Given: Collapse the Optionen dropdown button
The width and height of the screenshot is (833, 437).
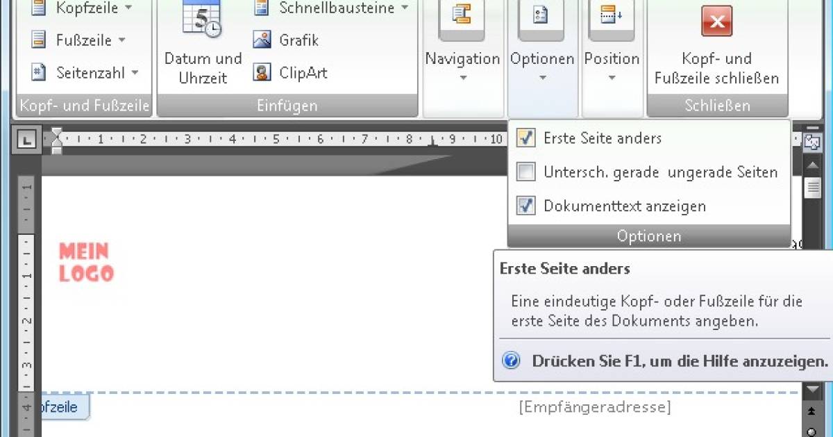Looking at the screenshot, I should point(541,67).
